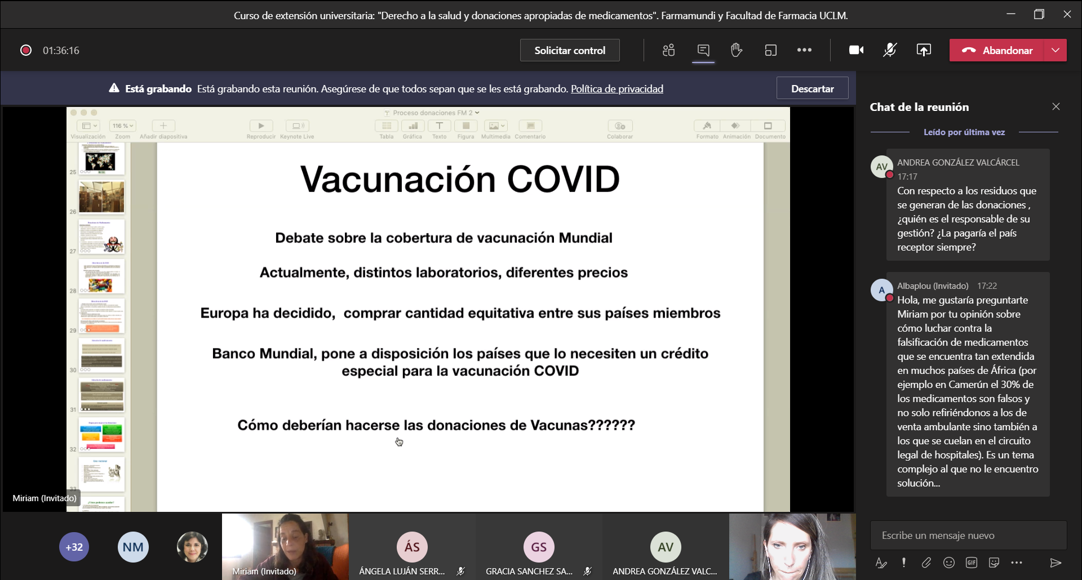Send the chat message with arrow icon
Image resolution: width=1082 pixels, height=580 pixels.
pos(1056,563)
